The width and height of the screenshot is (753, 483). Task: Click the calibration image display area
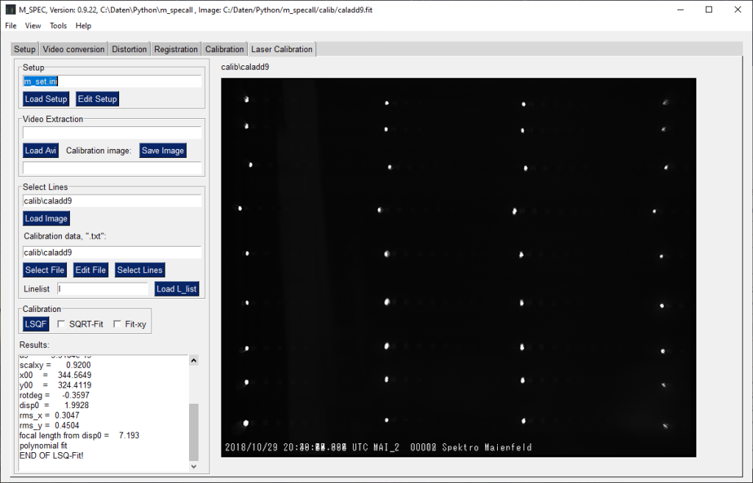[457, 267]
